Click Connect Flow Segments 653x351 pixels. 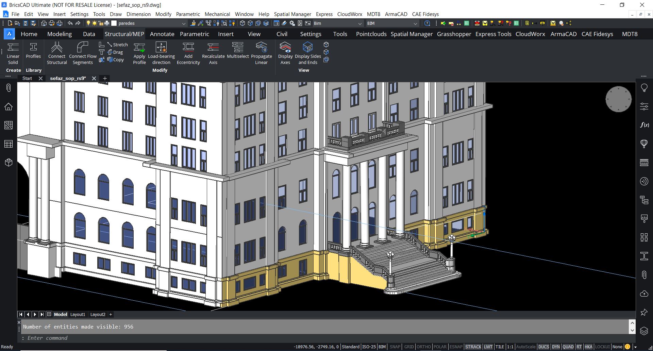pyautogui.click(x=83, y=53)
